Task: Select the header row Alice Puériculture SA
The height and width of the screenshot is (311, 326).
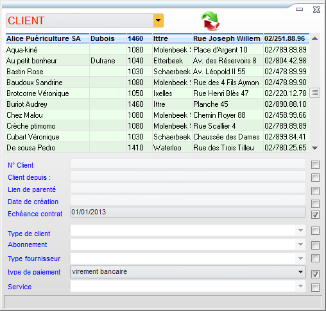Action: click(157, 38)
